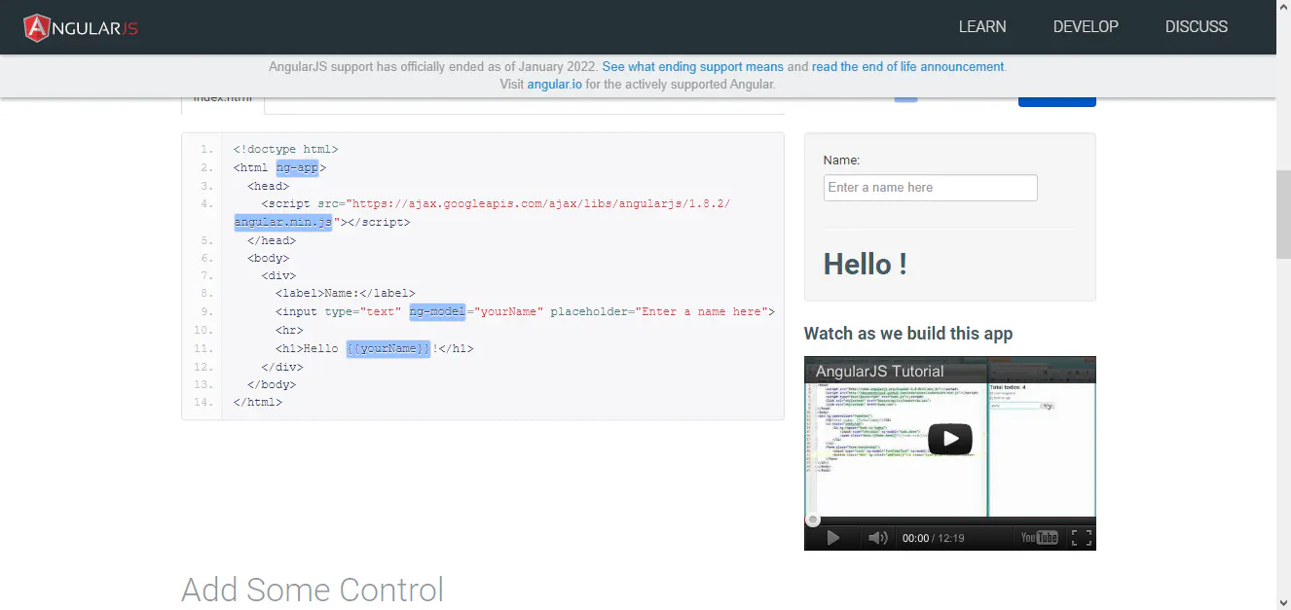
Task: Click the large play overlay on the video
Action: 949,439
